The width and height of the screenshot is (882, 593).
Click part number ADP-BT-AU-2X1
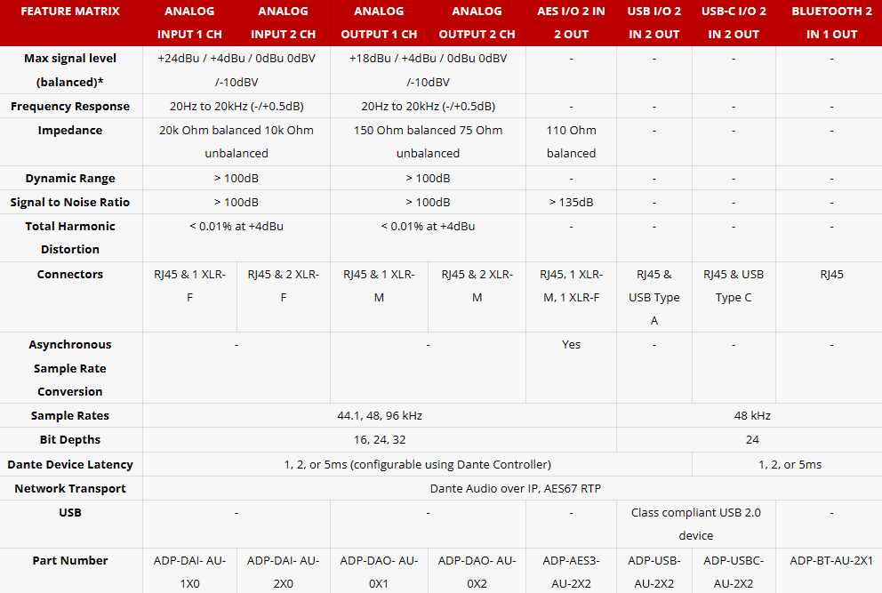tap(831, 561)
